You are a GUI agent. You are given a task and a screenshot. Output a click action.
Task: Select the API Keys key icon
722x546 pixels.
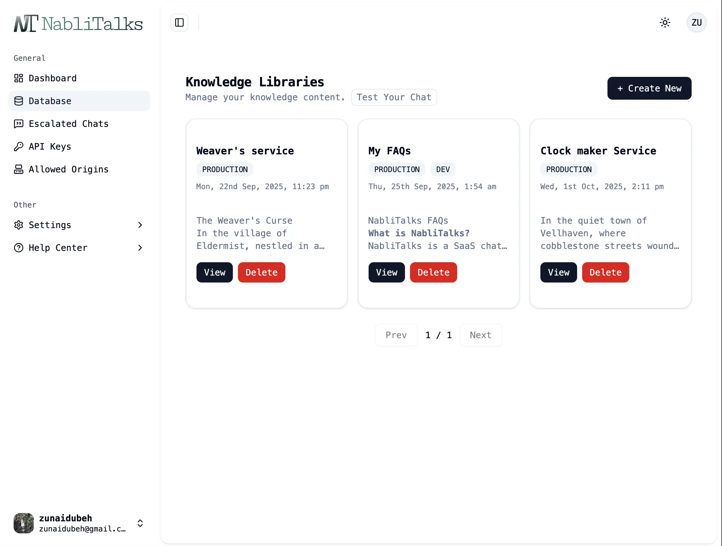(19, 146)
